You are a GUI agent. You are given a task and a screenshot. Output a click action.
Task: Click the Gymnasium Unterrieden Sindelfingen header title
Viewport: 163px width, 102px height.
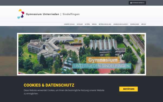point(53,14)
